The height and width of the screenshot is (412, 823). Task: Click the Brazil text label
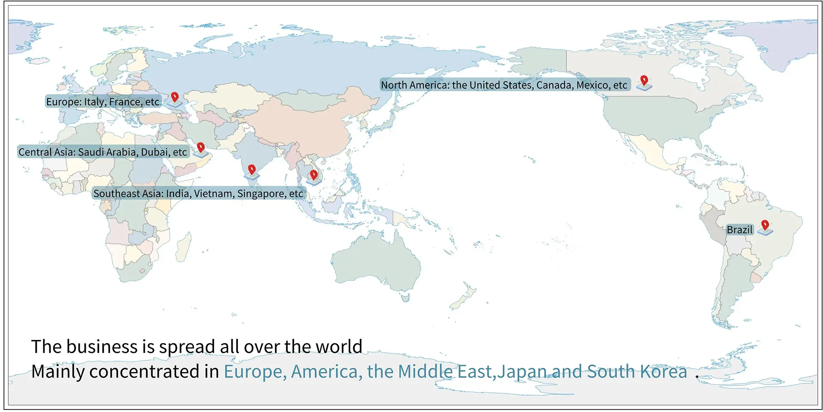point(739,230)
